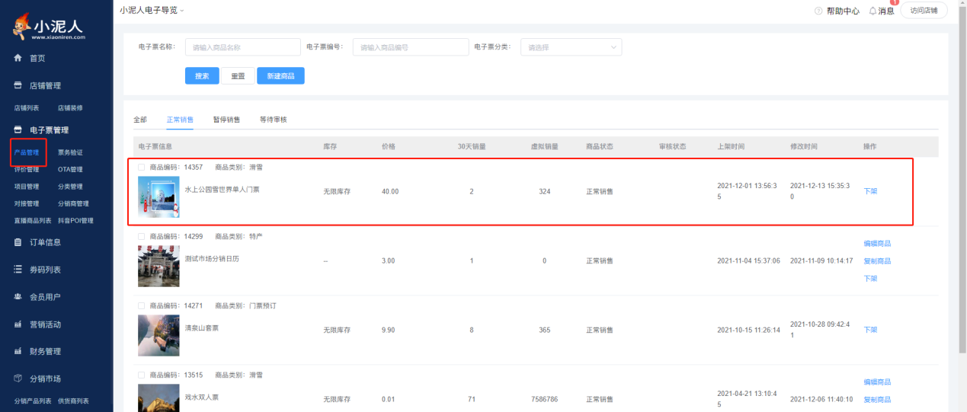Image resolution: width=967 pixels, height=412 pixels.
Task: Click the 券码列表 list icon
Action: [18, 270]
